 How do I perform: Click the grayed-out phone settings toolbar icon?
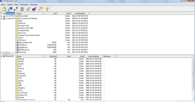(40, 9)
